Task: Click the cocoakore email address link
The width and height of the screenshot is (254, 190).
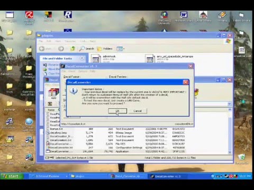Action: tap(184, 124)
